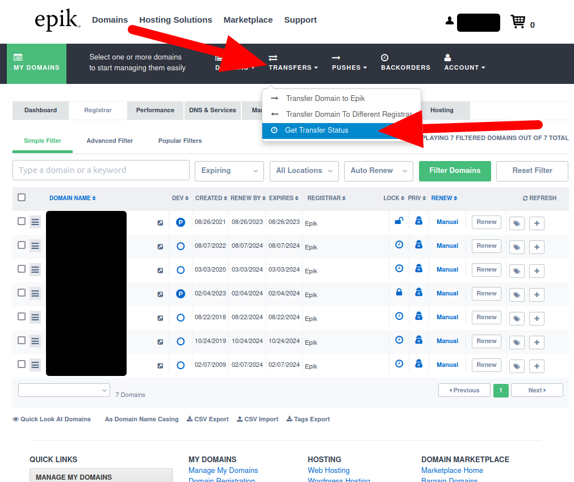Click the privacy spy icon in the PRIV column

click(x=418, y=222)
